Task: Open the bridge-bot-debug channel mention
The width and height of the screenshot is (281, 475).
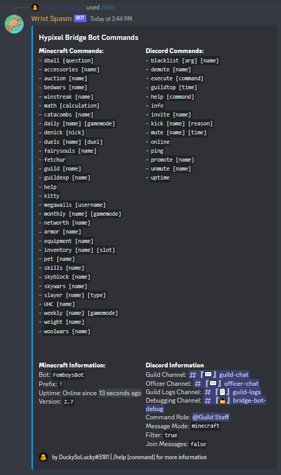Action: pos(206,405)
